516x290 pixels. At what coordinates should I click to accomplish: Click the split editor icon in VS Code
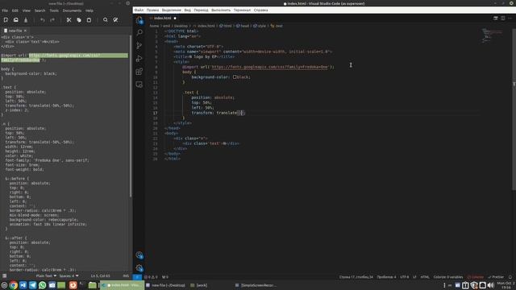[503, 18]
